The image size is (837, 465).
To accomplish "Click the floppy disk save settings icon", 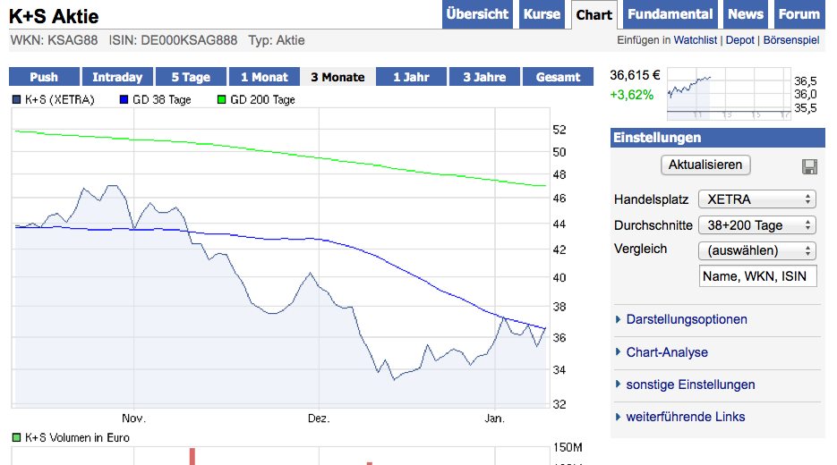I will pyautogui.click(x=809, y=167).
